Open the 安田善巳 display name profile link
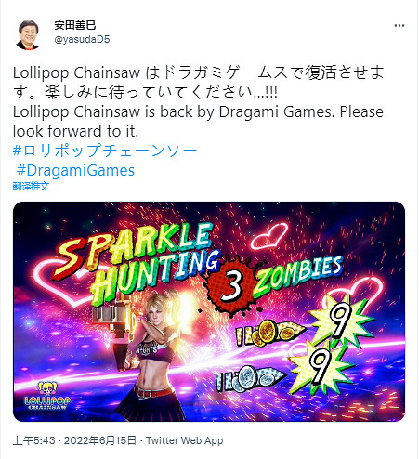This screenshot has width=419, height=459. 75,25
